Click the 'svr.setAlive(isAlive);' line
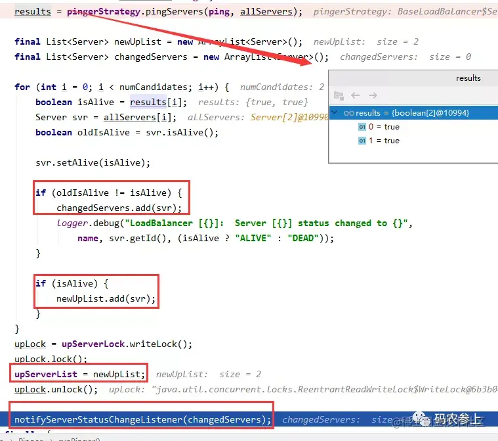 [93, 162]
